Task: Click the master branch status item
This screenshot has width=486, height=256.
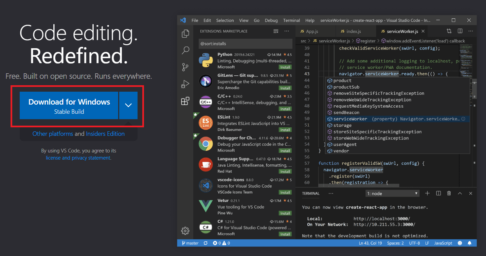Action: (190, 243)
